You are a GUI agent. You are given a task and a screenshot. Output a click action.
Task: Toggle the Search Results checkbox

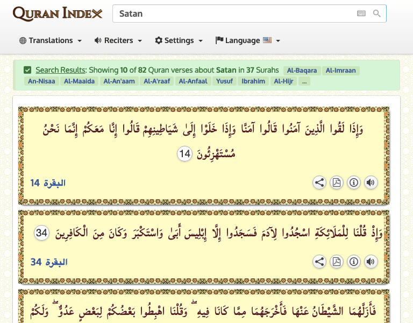pyautogui.click(x=27, y=70)
